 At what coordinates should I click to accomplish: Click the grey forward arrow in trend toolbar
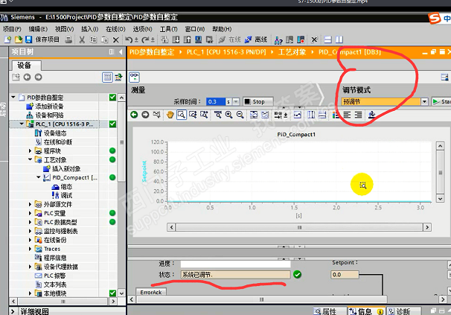coord(145,115)
